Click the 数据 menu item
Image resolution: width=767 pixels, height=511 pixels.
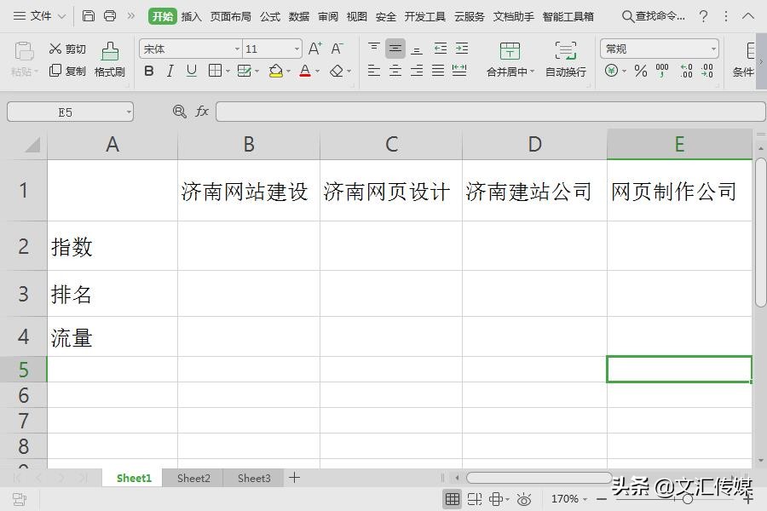click(298, 15)
